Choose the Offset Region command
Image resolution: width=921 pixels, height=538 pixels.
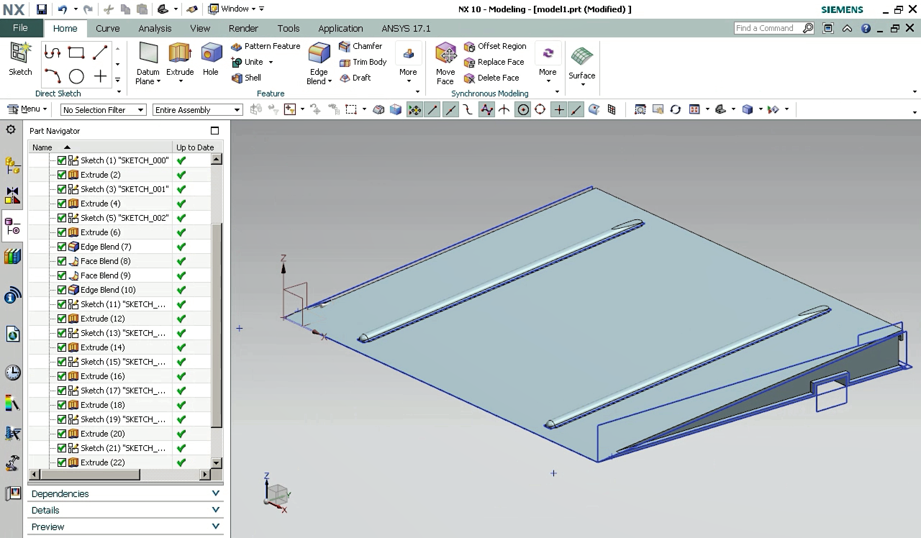(x=495, y=46)
